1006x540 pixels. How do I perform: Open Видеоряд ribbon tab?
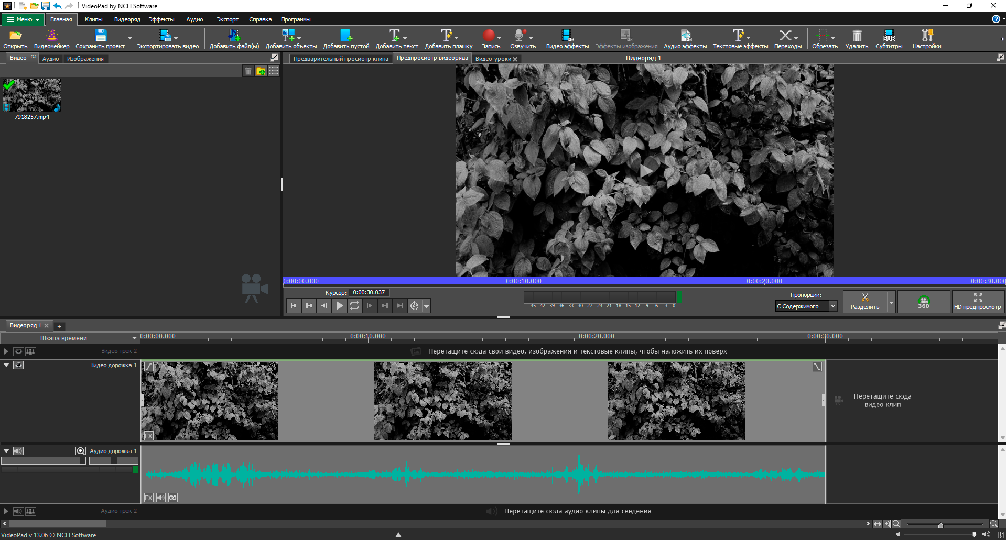click(x=127, y=19)
